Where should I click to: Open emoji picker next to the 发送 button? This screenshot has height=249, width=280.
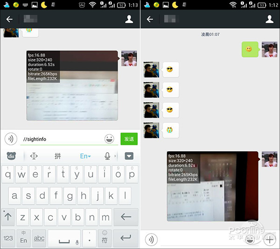pos(109,139)
